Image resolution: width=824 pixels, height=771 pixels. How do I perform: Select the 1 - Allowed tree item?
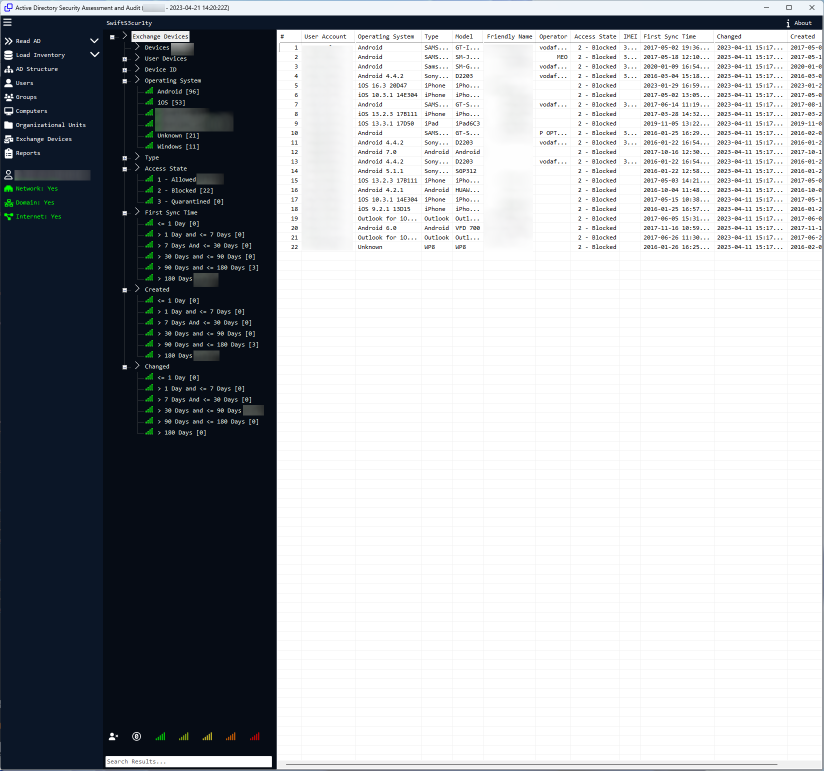[176, 179]
